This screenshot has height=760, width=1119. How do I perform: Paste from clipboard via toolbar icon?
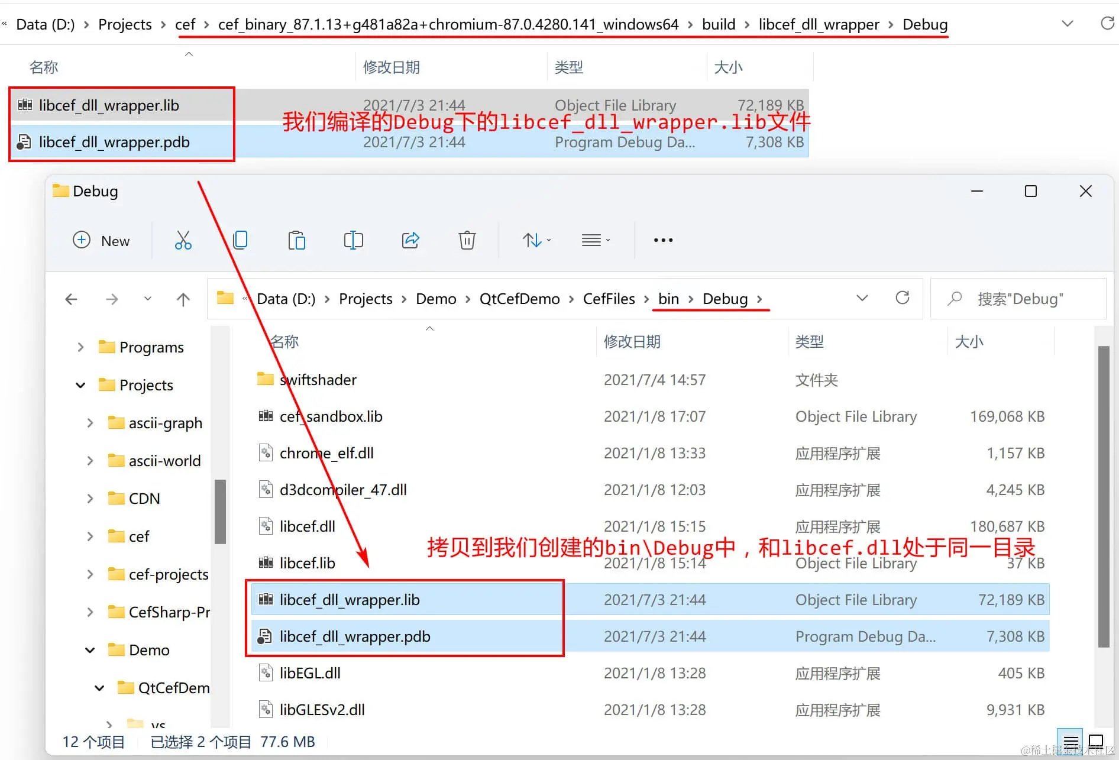point(296,240)
